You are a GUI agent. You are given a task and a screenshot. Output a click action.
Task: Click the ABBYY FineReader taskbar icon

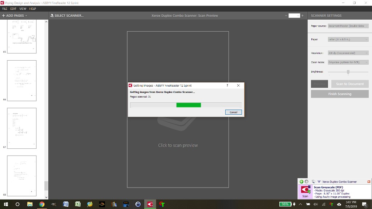150,204
